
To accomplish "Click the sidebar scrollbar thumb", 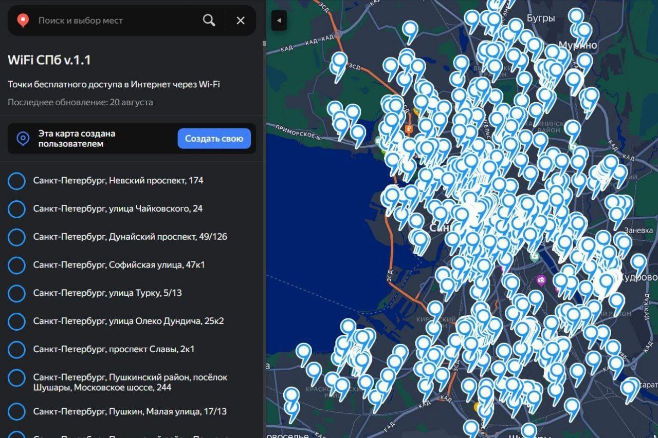I will click(264, 44).
